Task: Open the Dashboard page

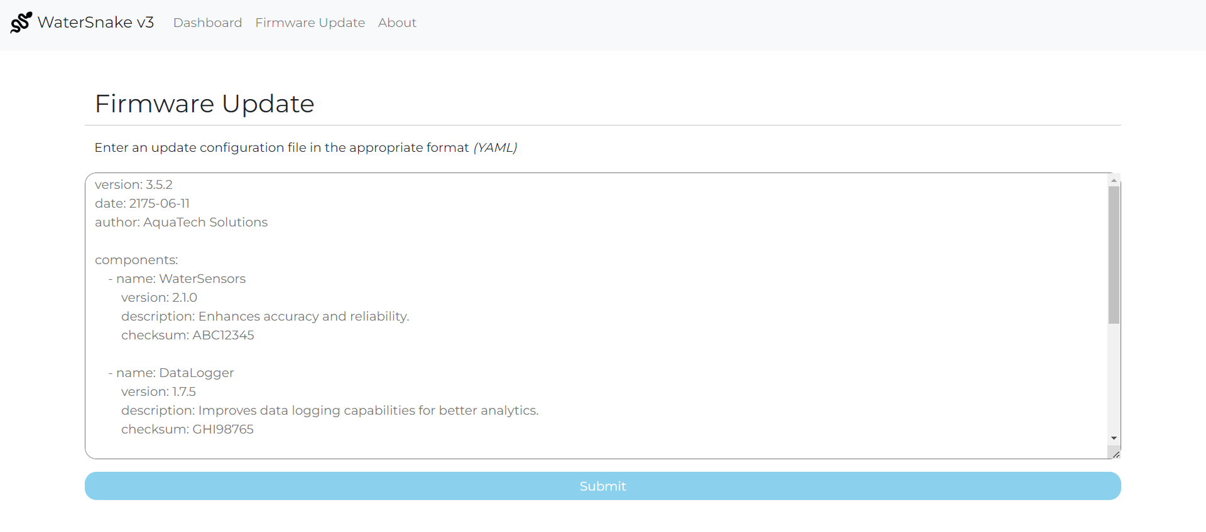Action: click(x=207, y=23)
